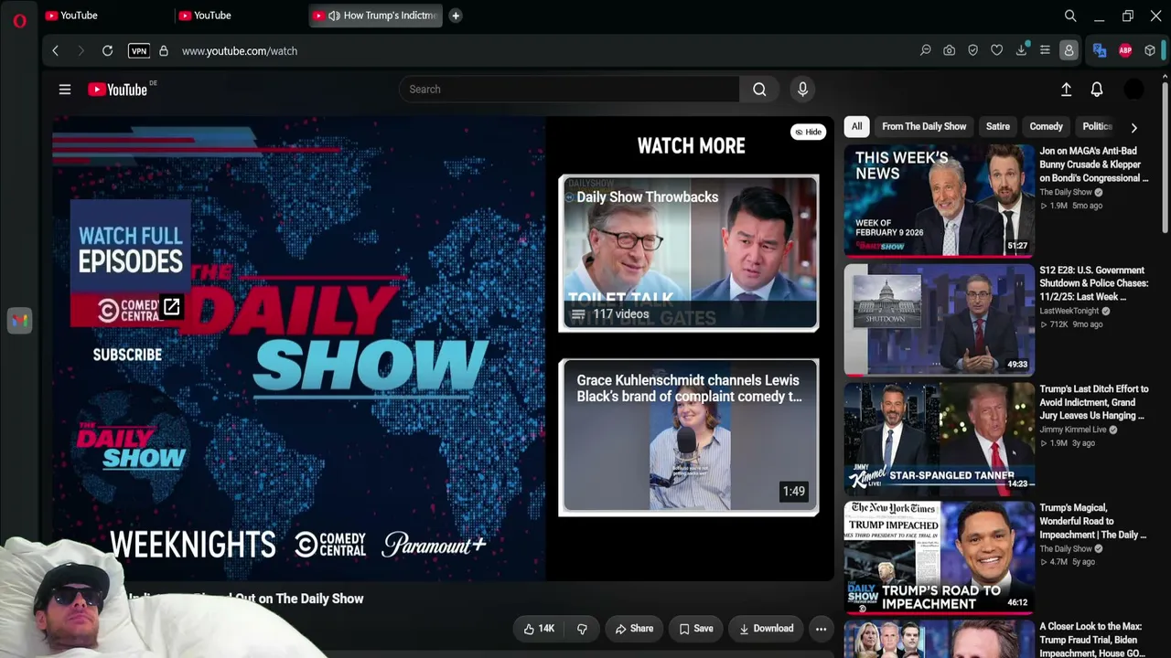Image resolution: width=1171 pixels, height=658 pixels.
Task: Open A Closer Look to the Max title
Action: point(1092,640)
